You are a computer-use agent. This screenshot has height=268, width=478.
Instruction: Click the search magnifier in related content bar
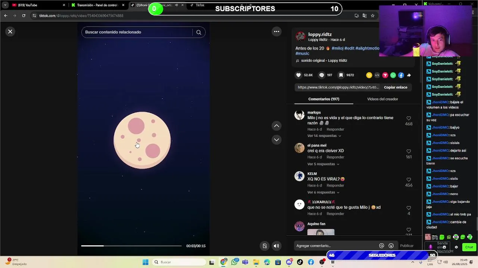tap(199, 32)
